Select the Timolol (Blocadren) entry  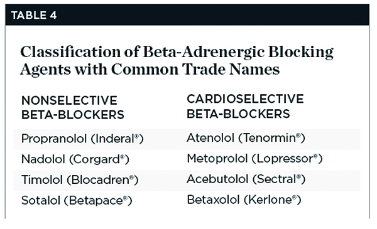pyautogui.click(x=80, y=180)
